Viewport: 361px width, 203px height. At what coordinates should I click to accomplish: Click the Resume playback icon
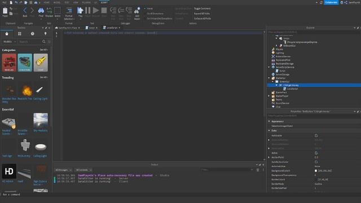96,10
